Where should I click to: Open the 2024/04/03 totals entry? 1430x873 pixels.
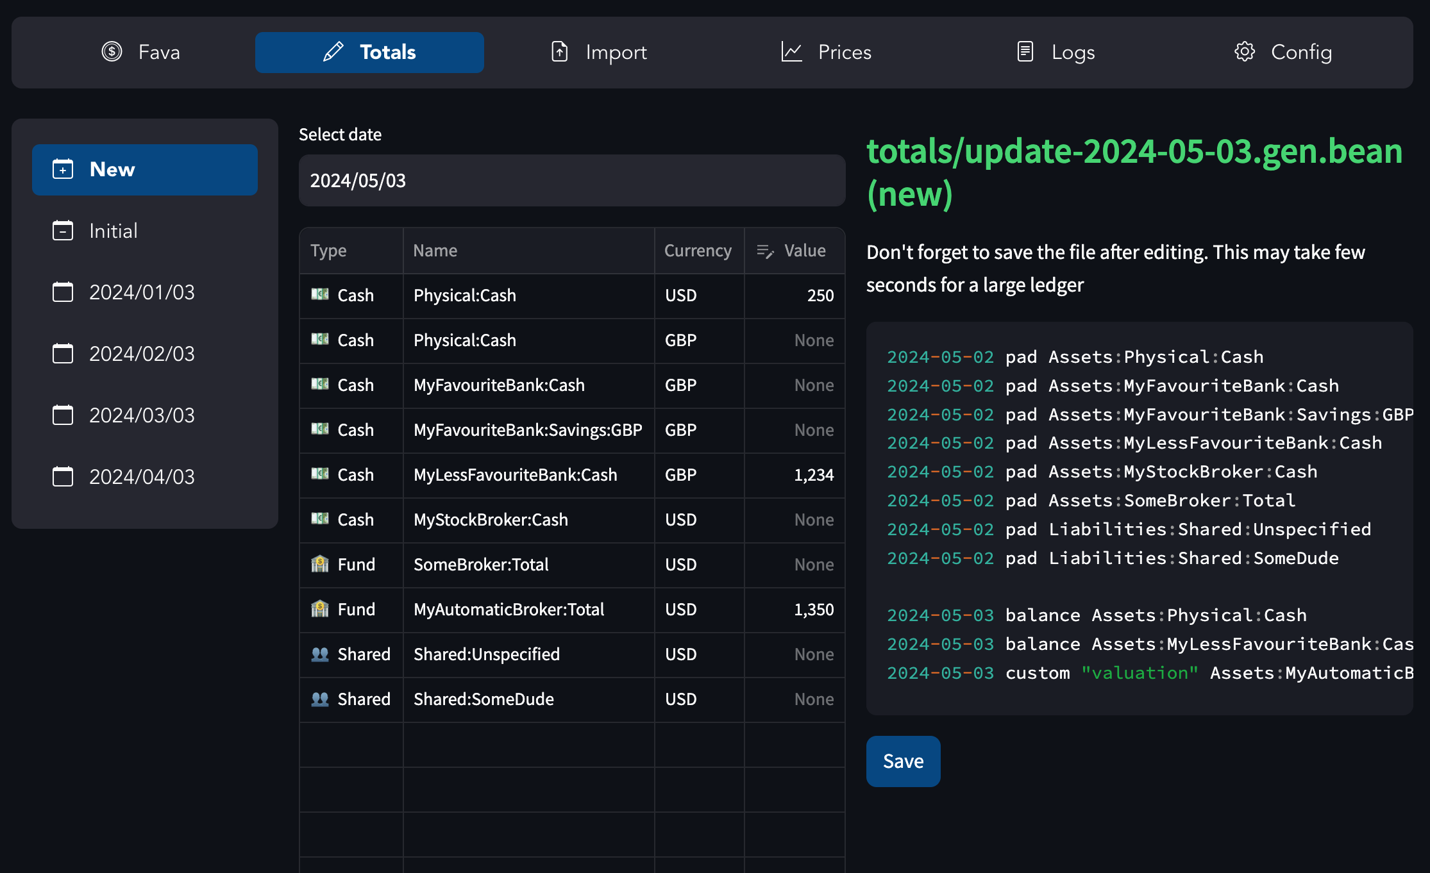142,477
